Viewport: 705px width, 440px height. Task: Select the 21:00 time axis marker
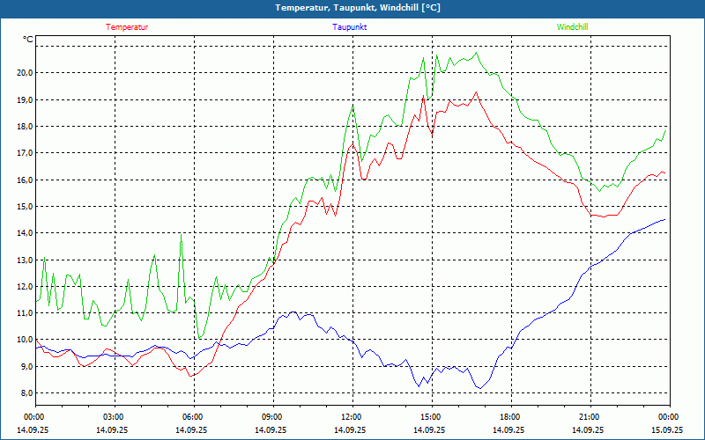click(590, 417)
